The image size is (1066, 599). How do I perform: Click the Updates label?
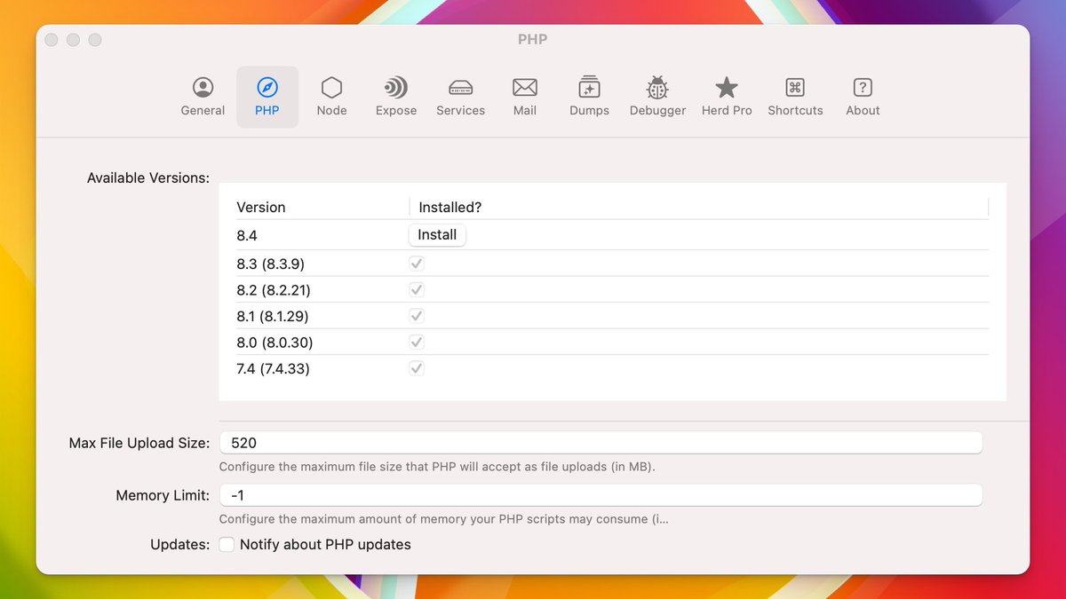(180, 544)
